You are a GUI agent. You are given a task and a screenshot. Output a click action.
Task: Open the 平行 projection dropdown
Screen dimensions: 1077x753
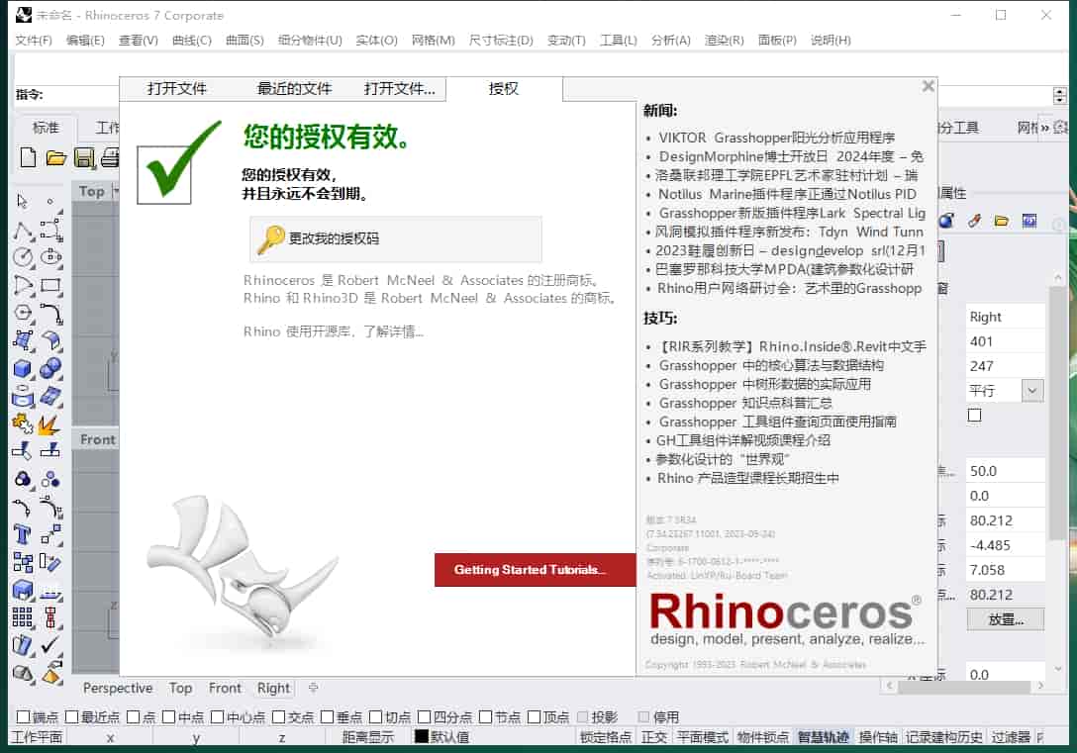(1032, 390)
